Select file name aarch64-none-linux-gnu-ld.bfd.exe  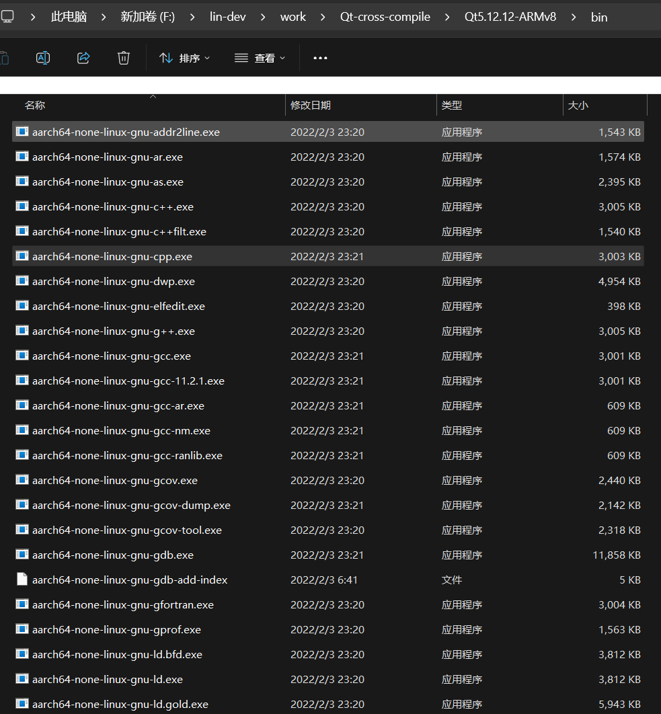pos(117,654)
